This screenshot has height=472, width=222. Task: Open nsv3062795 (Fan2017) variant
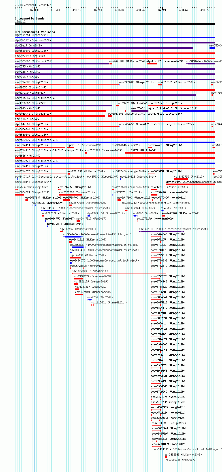coord(189,177)
